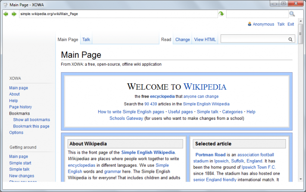
Task: Open the Ipswich link
Action: coord(221,161)
